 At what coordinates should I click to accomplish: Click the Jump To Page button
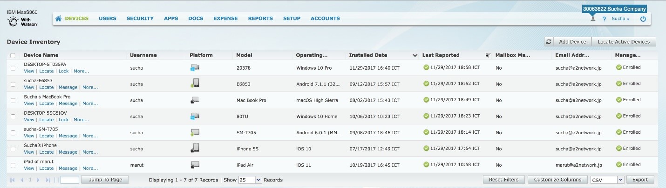(x=105, y=180)
